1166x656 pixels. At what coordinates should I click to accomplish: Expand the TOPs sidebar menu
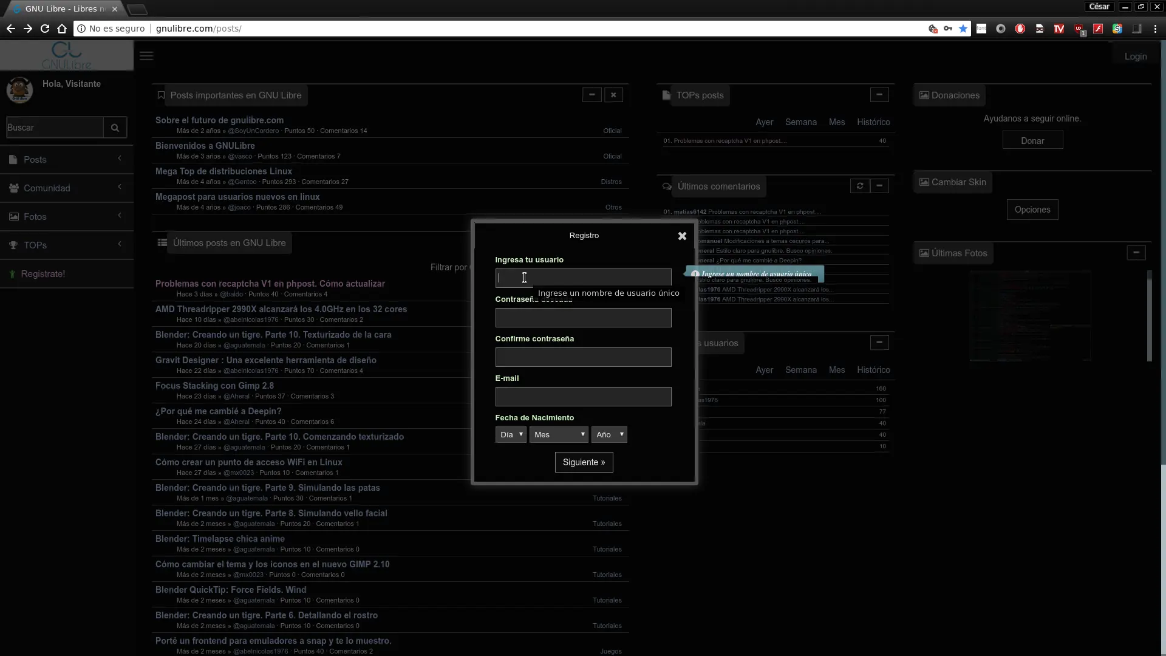67,245
